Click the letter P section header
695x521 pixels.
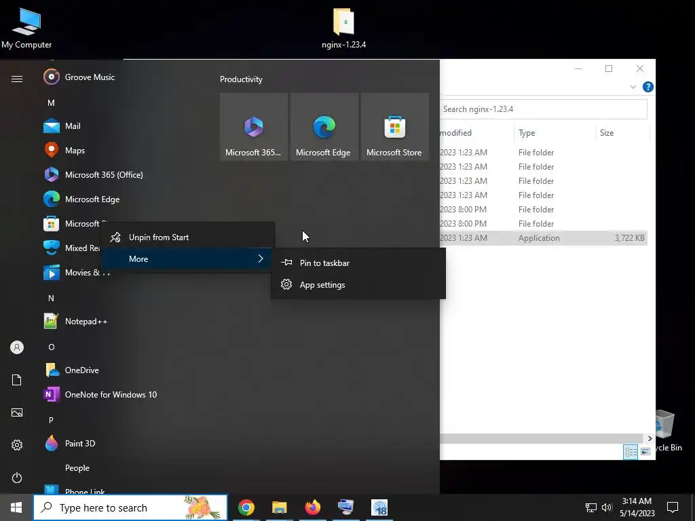click(x=51, y=420)
